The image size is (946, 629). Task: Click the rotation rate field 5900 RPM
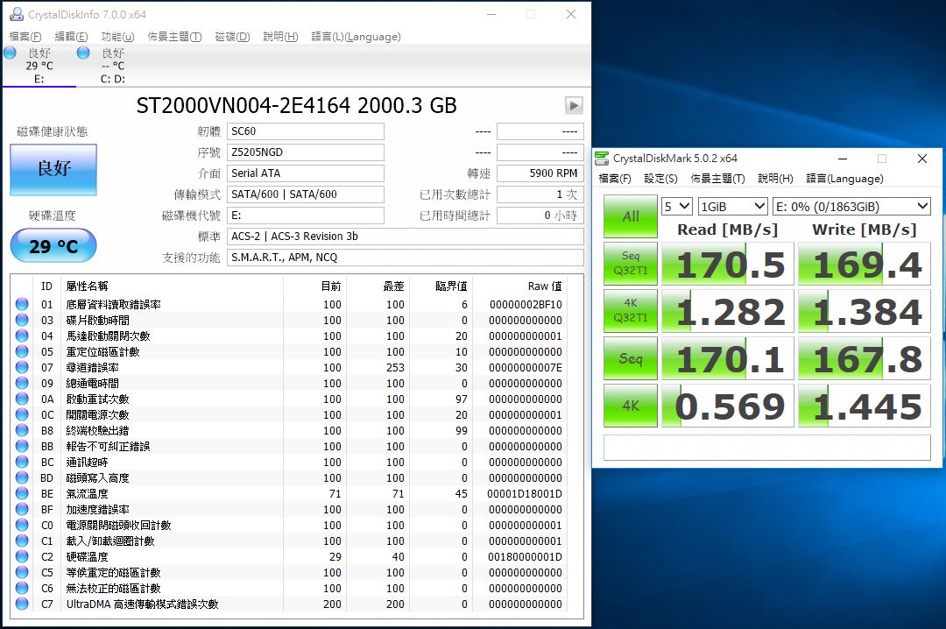(x=540, y=173)
